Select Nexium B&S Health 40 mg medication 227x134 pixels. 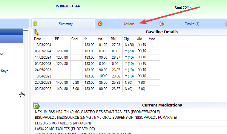pyautogui.click(x=97, y=112)
